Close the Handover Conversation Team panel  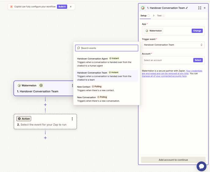205,8
